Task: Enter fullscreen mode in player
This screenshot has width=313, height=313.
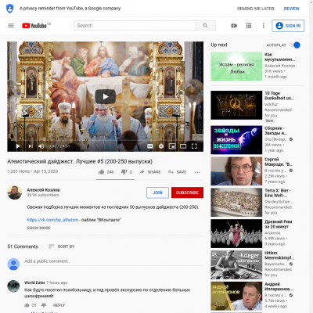Action: [194, 146]
